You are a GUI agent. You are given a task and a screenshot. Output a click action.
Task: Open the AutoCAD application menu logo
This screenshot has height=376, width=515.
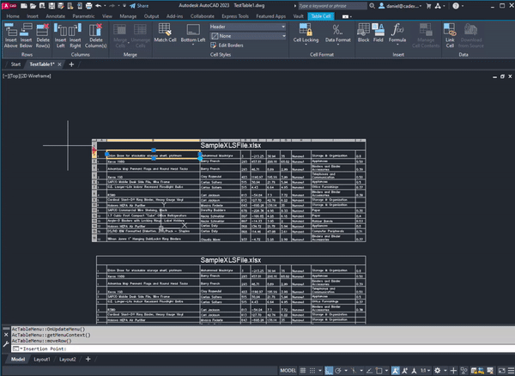tap(9, 6)
